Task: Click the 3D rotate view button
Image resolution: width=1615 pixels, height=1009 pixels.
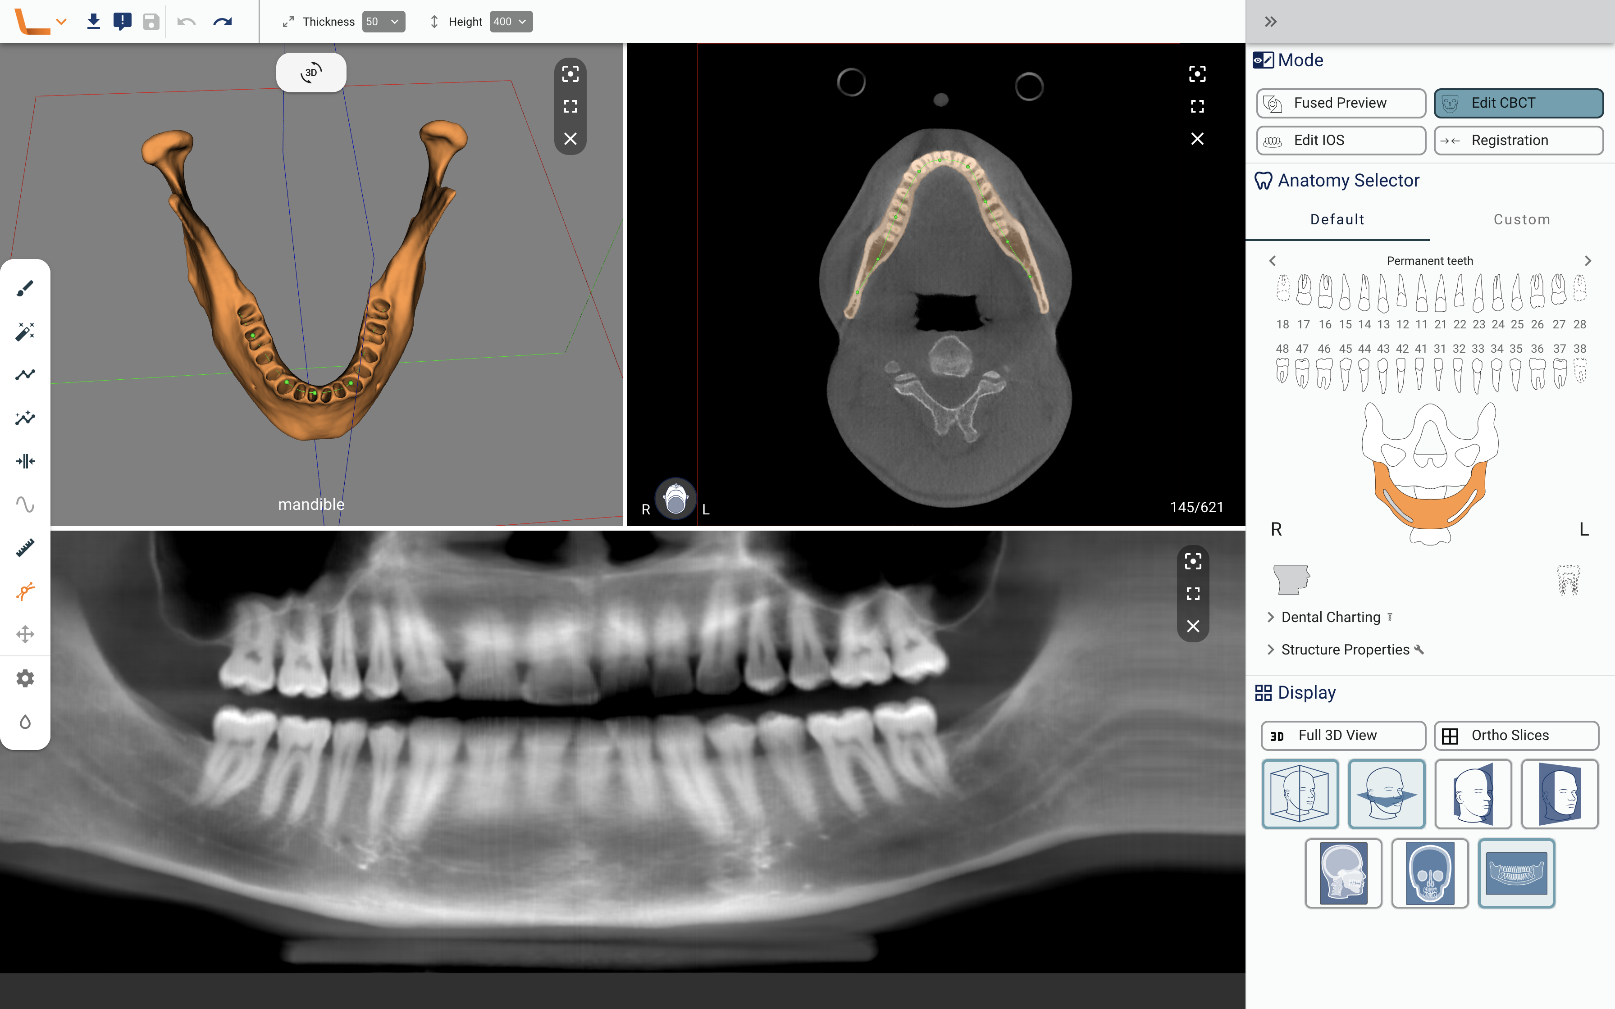Action: pyautogui.click(x=311, y=72)
